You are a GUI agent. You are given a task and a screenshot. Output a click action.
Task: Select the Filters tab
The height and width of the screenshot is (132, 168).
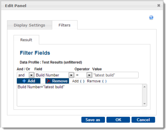click(65, 25)
